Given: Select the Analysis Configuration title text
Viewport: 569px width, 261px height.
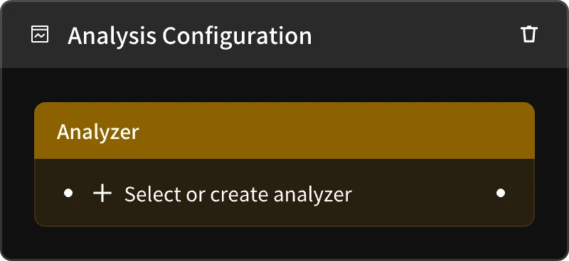Looking at the screenshot, I should pos(189,36).
